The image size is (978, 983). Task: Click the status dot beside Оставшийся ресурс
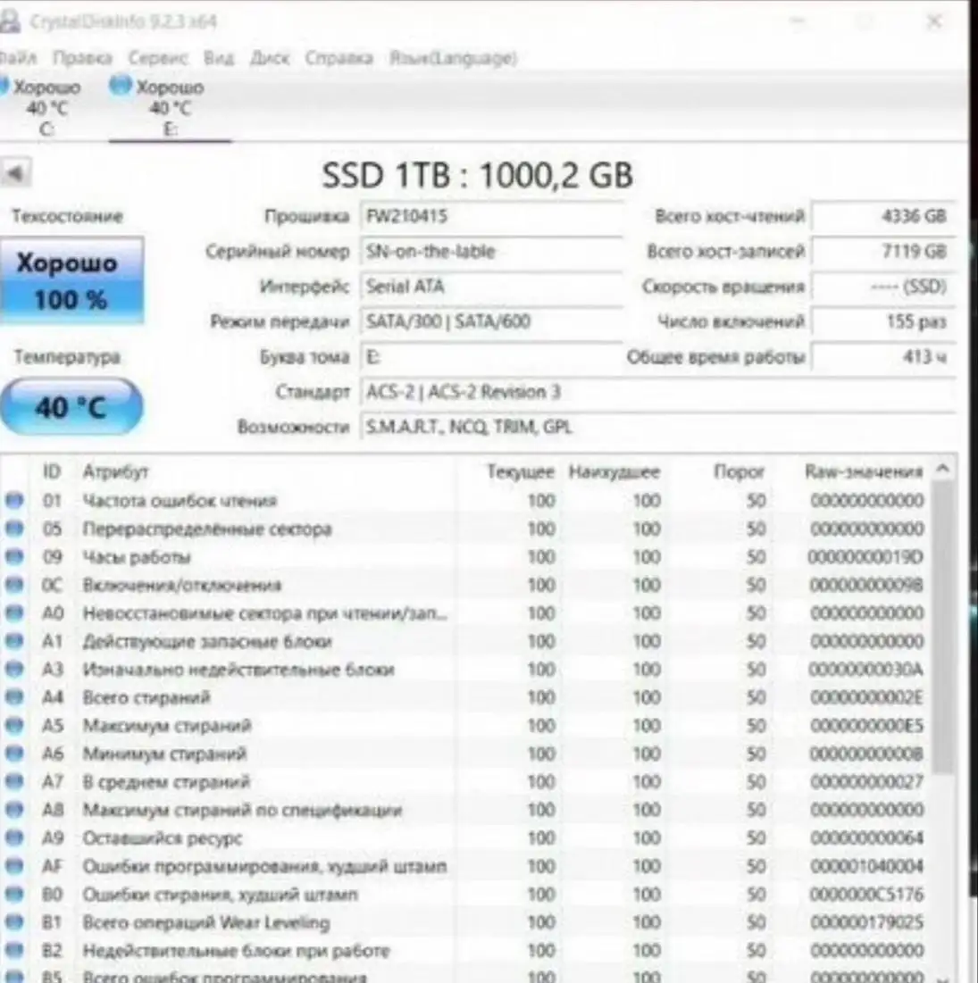pyautogui.click(x=13, y=837)
